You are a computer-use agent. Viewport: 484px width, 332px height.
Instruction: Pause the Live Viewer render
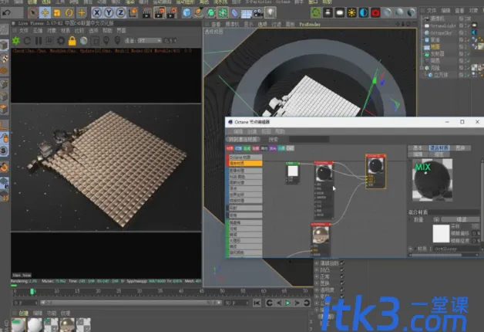coord(39,40)
